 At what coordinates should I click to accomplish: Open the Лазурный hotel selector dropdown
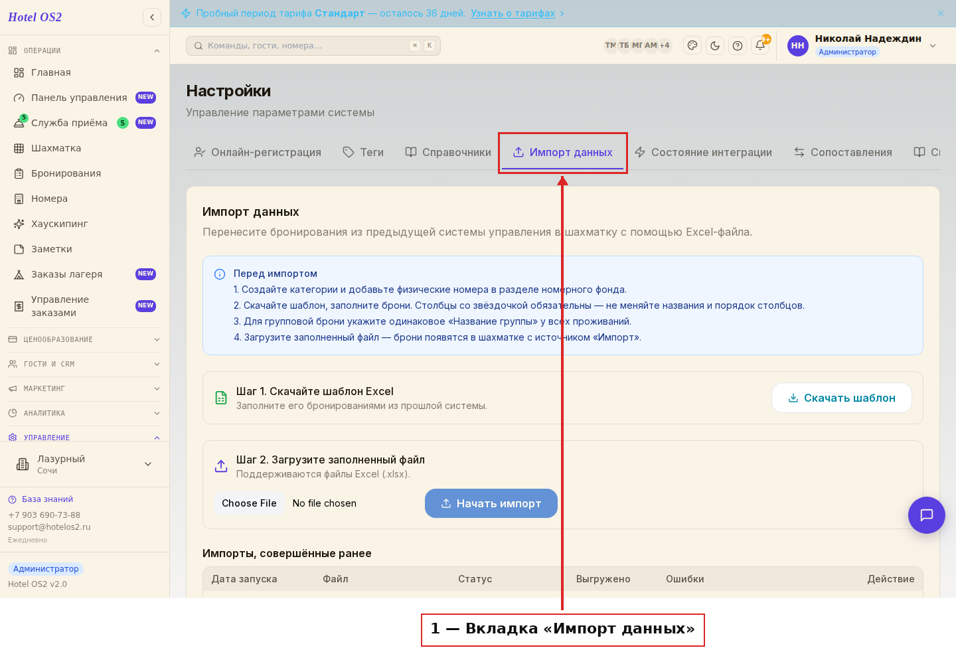click(x=85, y=464)
